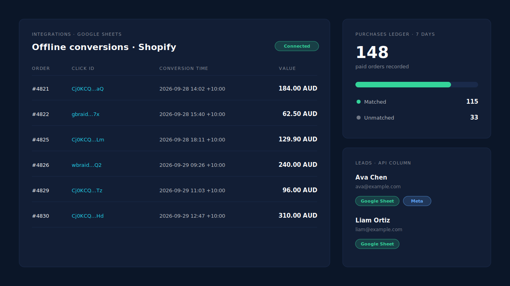The image size is (510, 286).
Task: Click the 184.00 AUD value
Action: pyautogui.click(x=298, y=89)
